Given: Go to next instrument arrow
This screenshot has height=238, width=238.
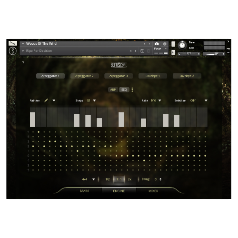Looking at the screenshot, I should [149, 44].
